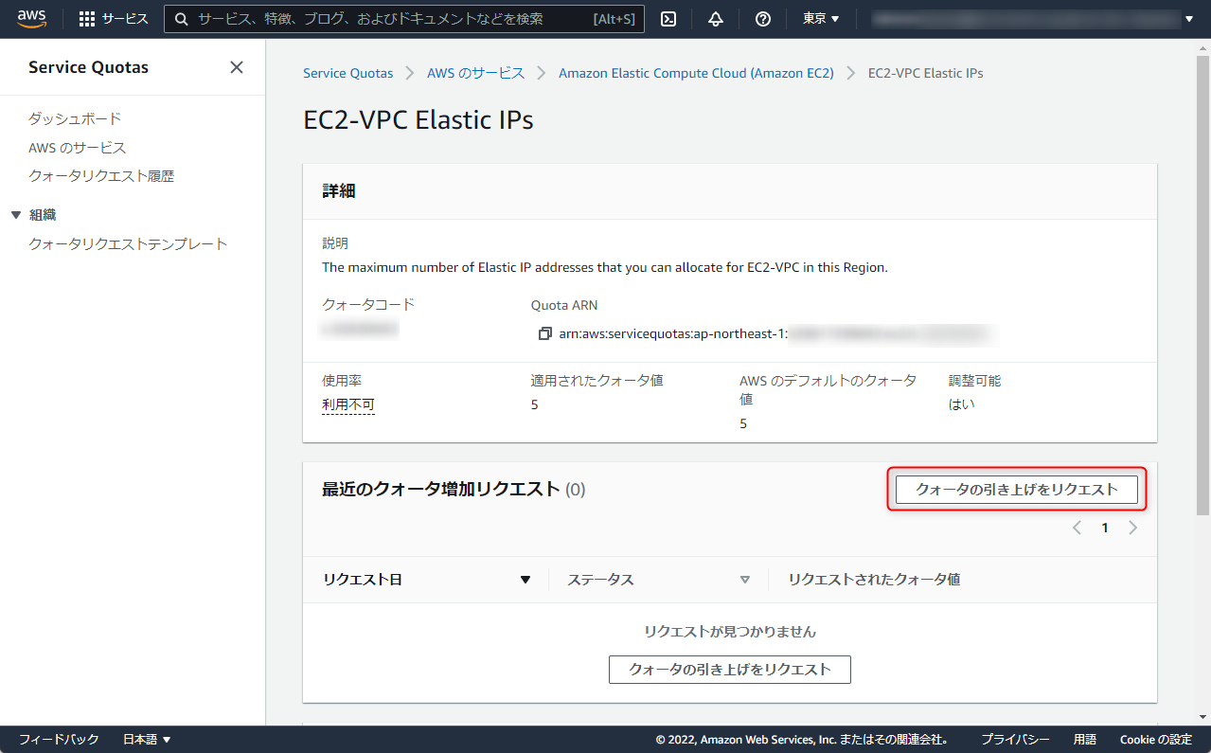Open the notifications bell icon
This screenshot has width=1211, height=753.
pyautogui.click(x=716, y=19)
